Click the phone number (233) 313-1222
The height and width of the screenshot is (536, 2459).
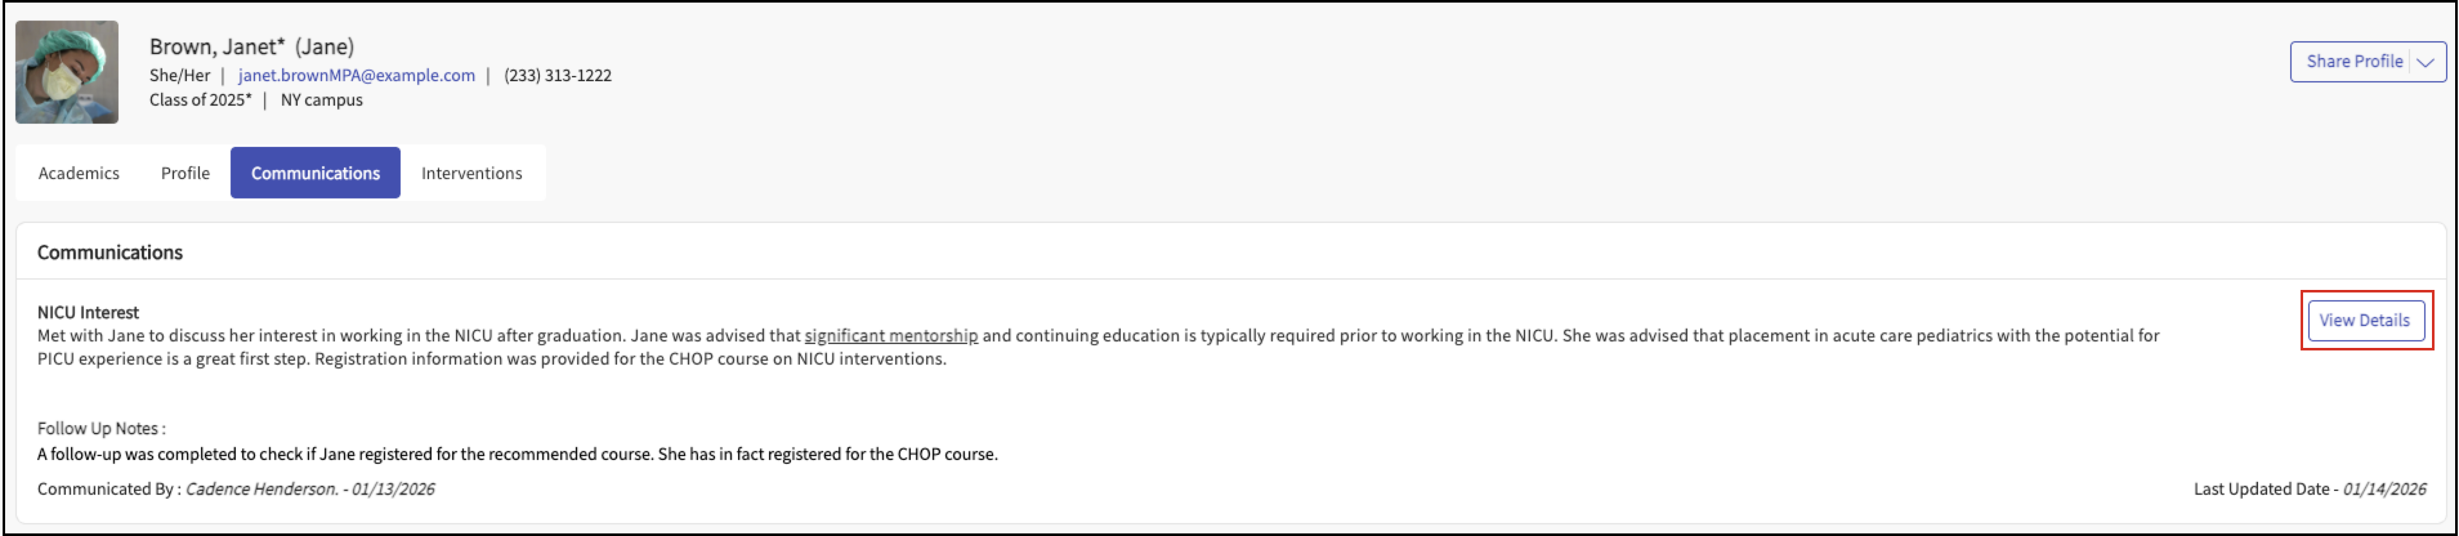(558, 75)
